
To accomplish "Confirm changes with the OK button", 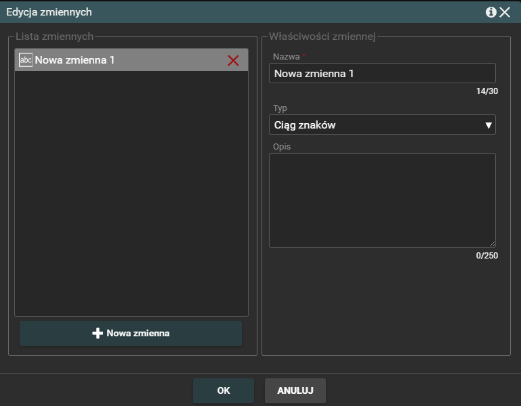I will coord(224,390).
